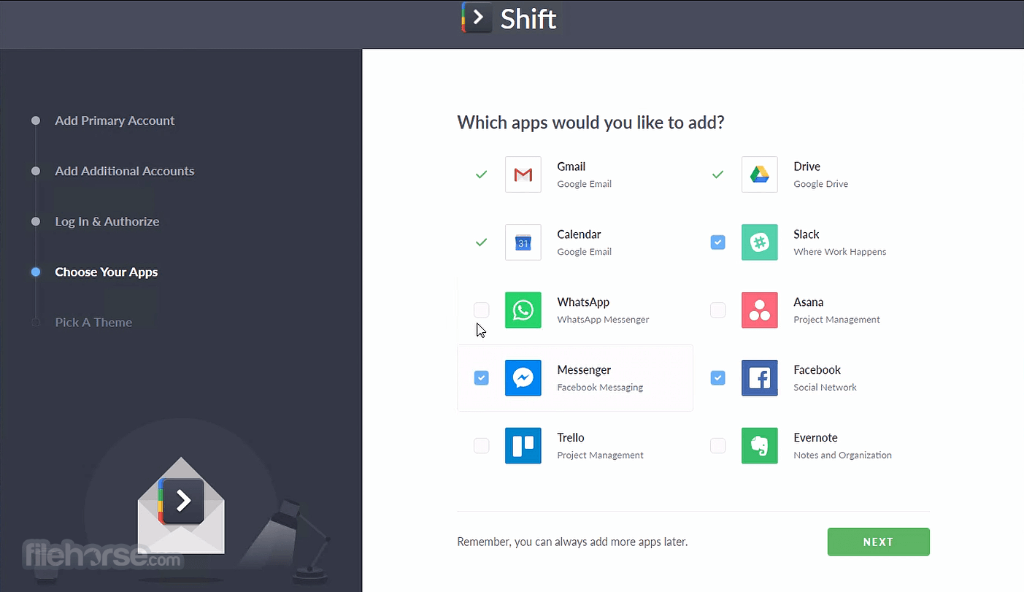Select the Choose Your Apps step
This screenshot has width=1024, height=592.
(x=107, y=272)
